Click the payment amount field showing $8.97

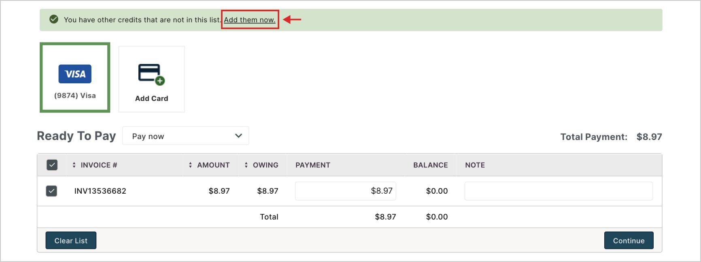coord(345,191)
